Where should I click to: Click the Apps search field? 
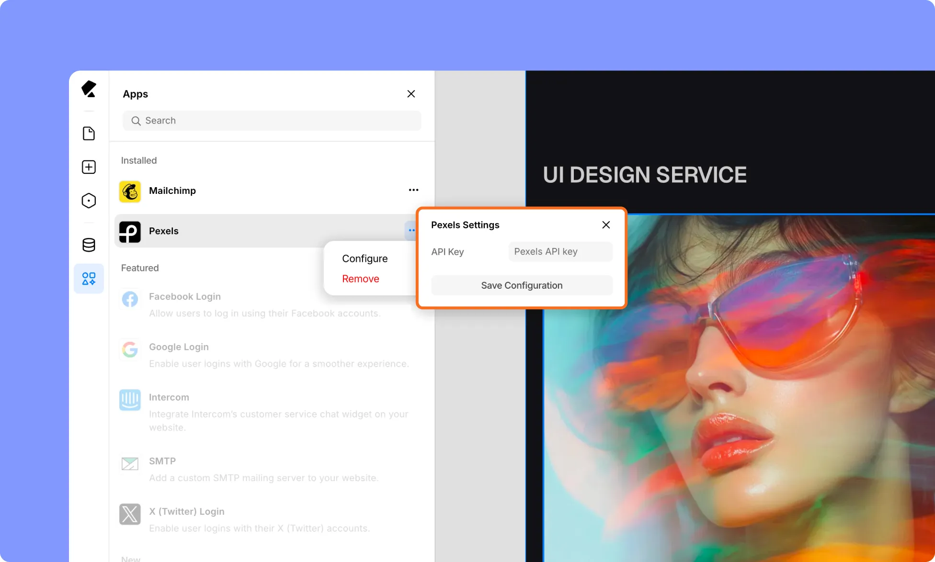[272, 121]
